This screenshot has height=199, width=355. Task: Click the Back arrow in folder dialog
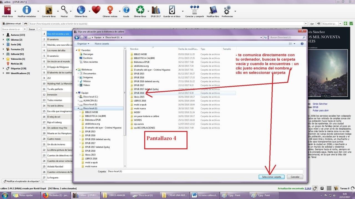coord(77,37)
